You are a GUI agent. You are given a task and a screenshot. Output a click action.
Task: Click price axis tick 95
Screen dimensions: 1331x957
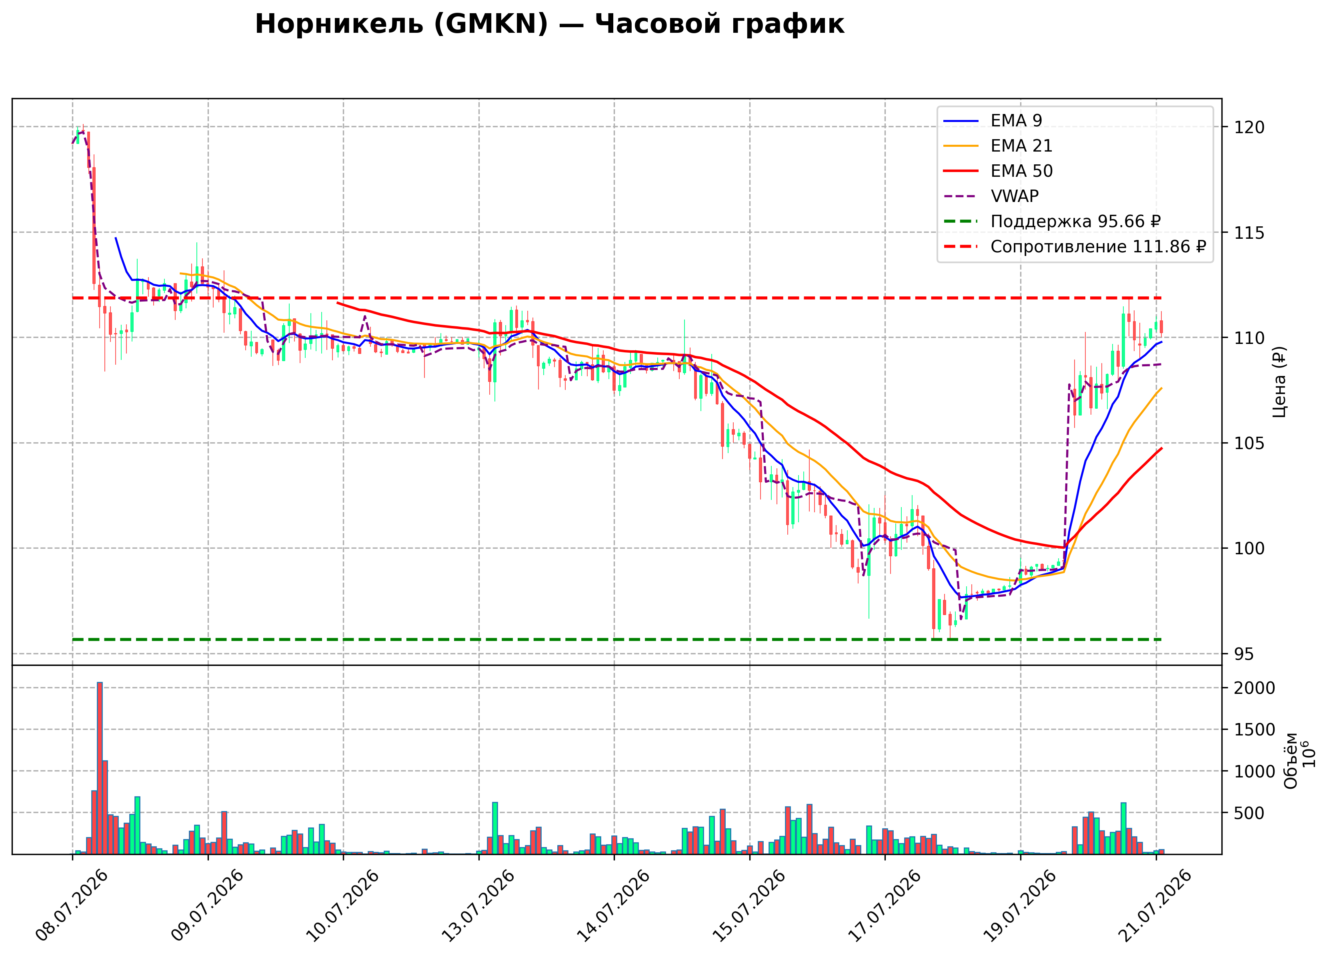click(x=1243, y=654)
